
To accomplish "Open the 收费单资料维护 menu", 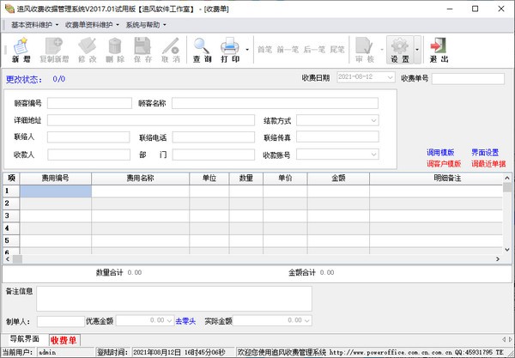I will (92, 25).
